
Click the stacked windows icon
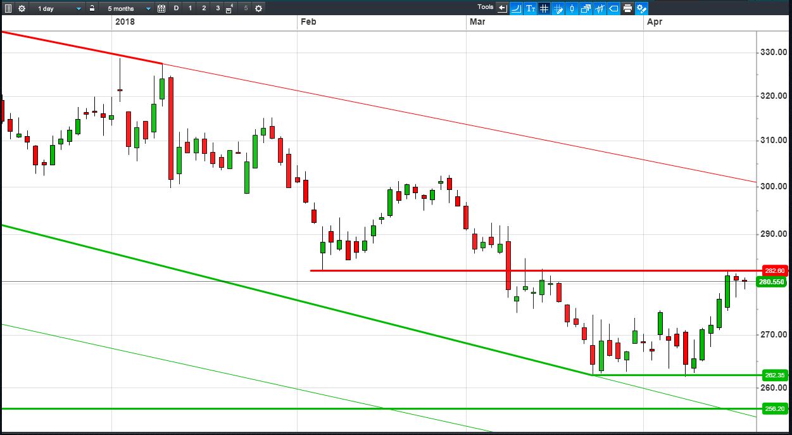click(586, 8)
